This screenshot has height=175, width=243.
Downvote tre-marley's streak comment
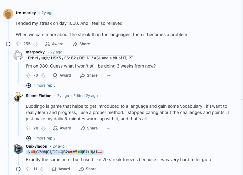point(36,44)
